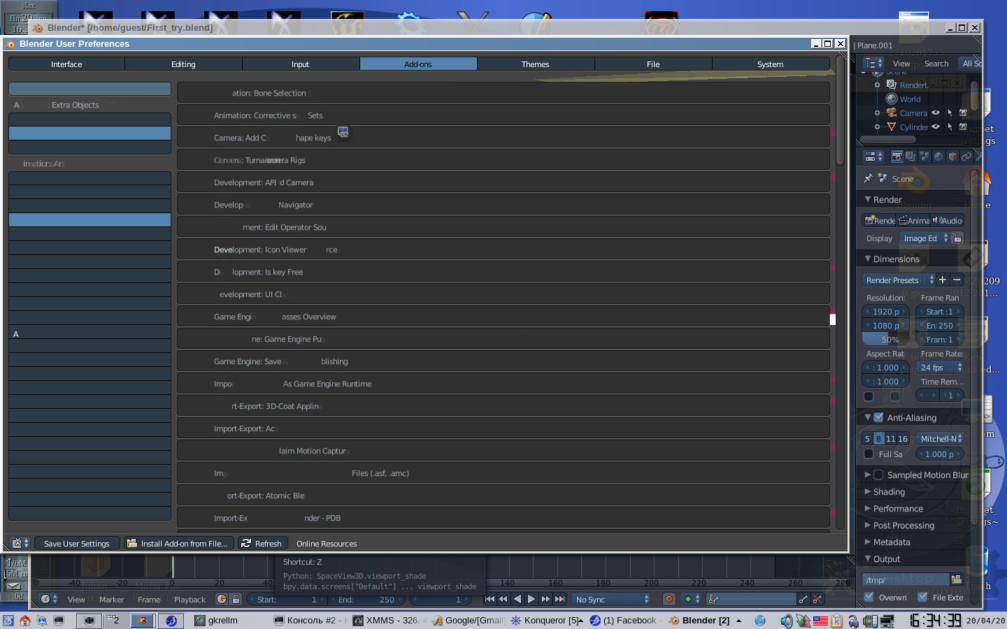Screen dimensions: 1007x629
Task: Switch to the Themes preferences tab
Action: pos(536,64)
